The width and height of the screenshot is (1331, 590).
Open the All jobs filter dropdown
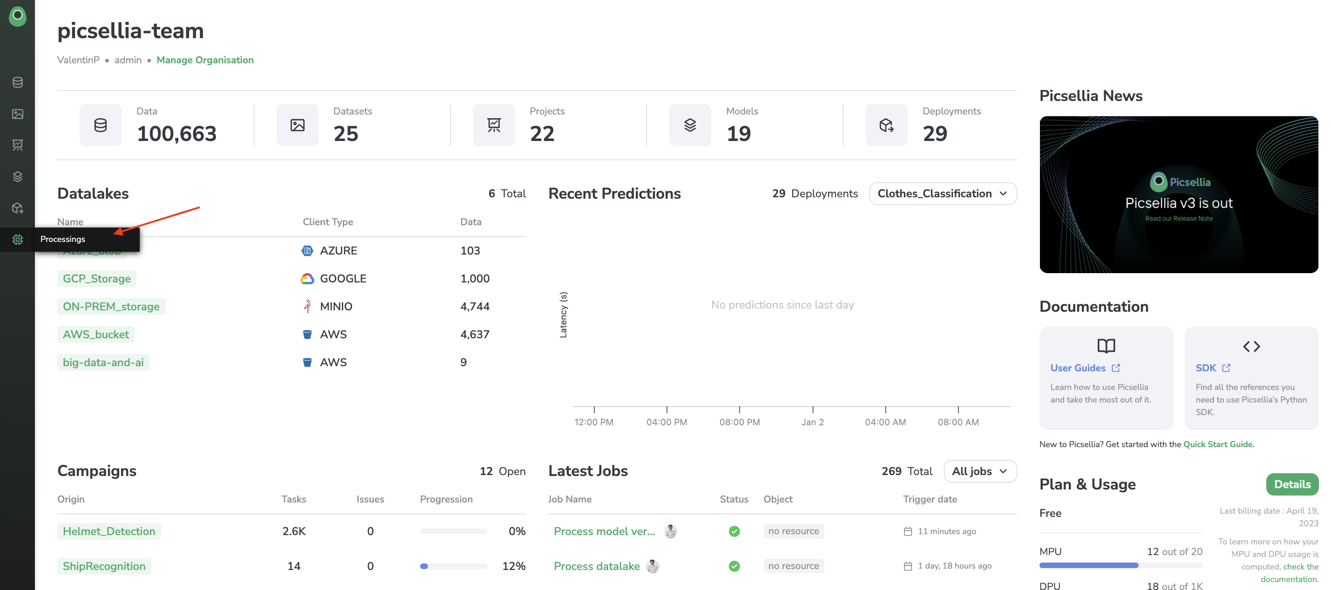[x=980, y=471]
